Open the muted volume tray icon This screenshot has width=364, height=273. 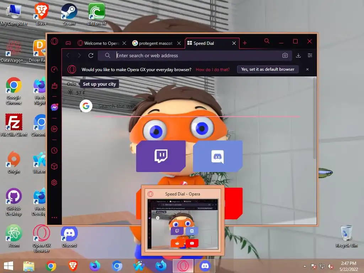click(x=330, y=266)
